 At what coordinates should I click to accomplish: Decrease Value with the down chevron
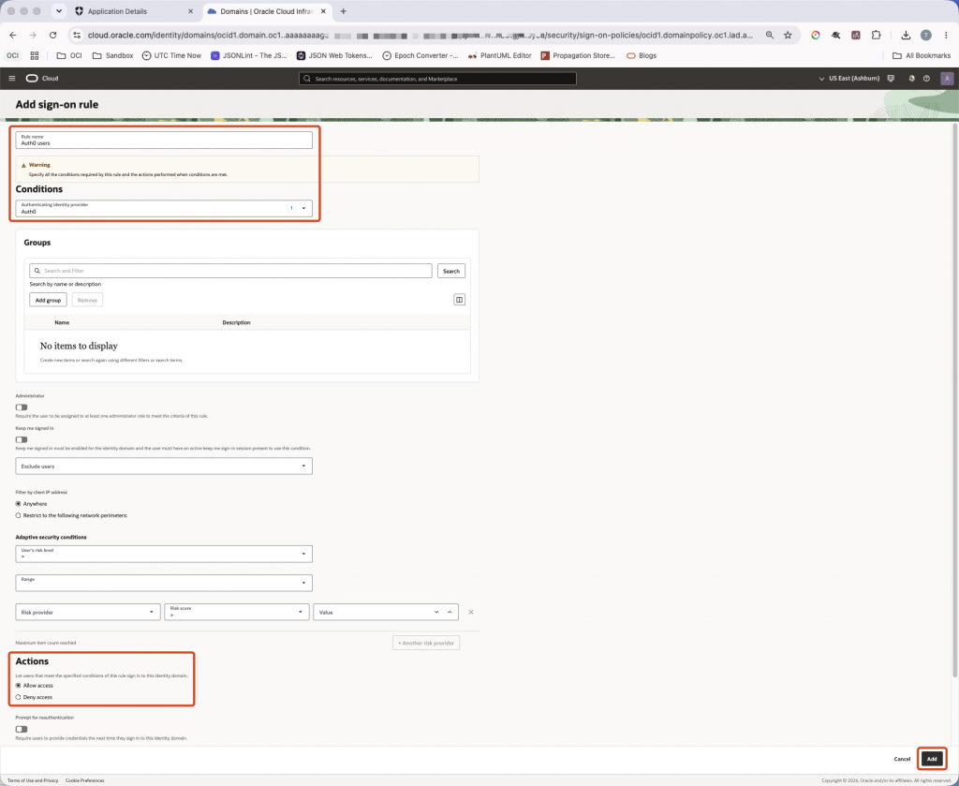point(436,612)
